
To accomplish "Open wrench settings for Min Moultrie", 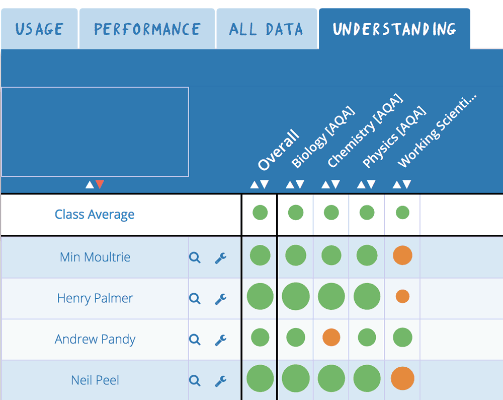I will coord(221,258).
